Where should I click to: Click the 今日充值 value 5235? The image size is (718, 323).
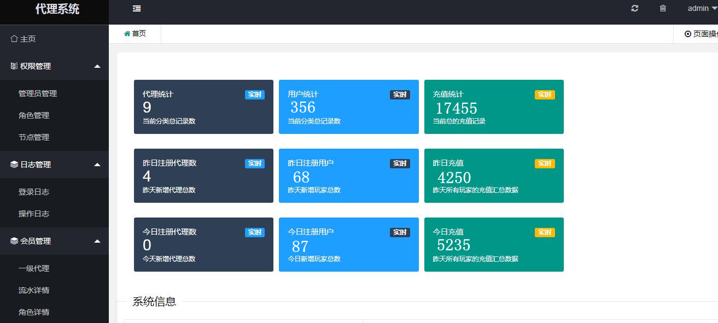(x=454, y=244)
